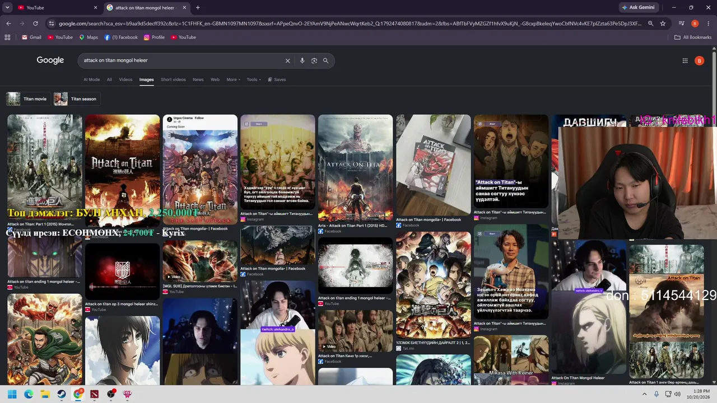Reload the page

(x=35, y=24)
